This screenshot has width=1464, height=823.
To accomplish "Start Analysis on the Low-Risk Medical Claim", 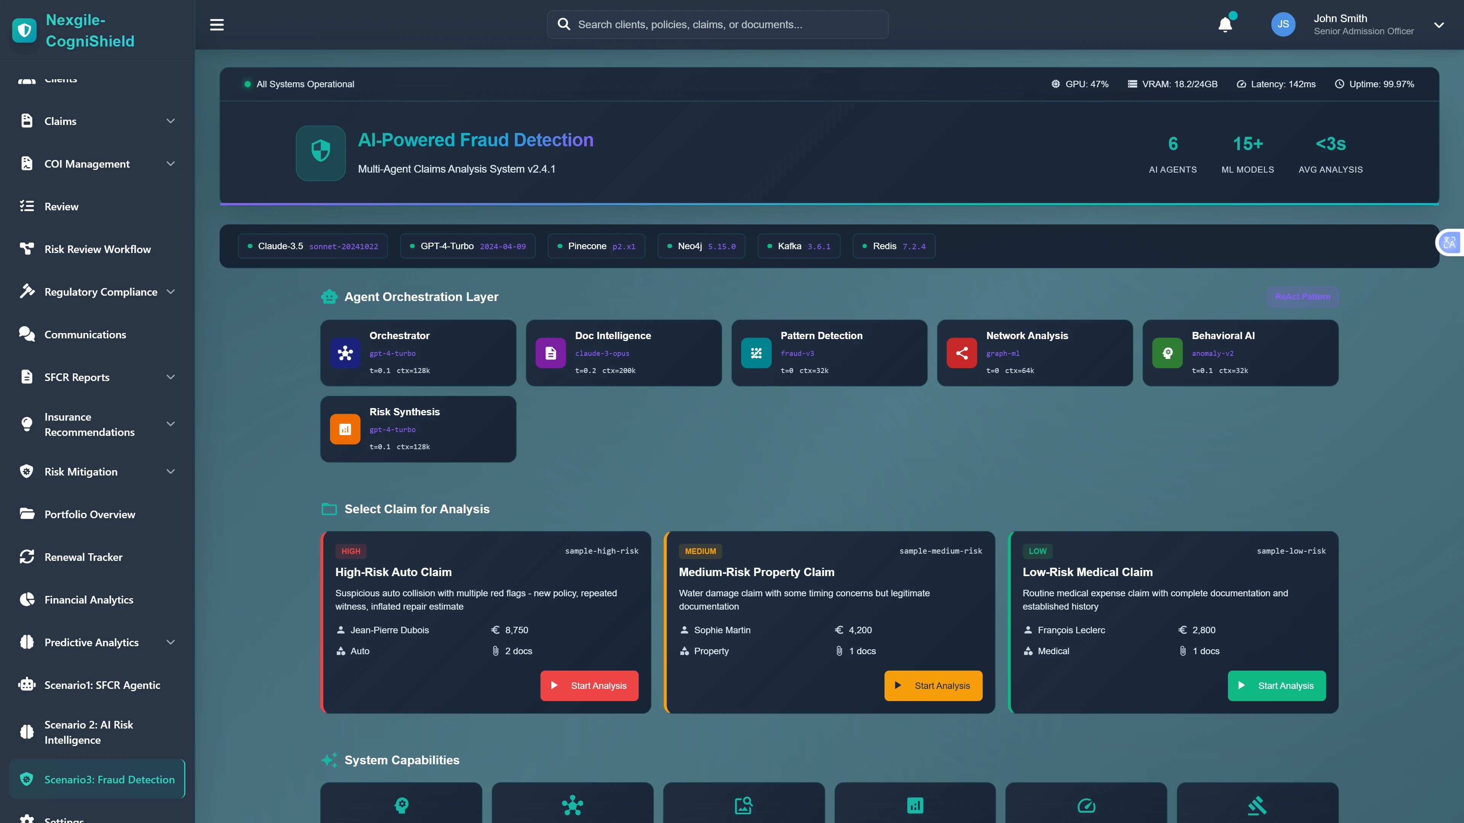I will (x=1276, y=685).
